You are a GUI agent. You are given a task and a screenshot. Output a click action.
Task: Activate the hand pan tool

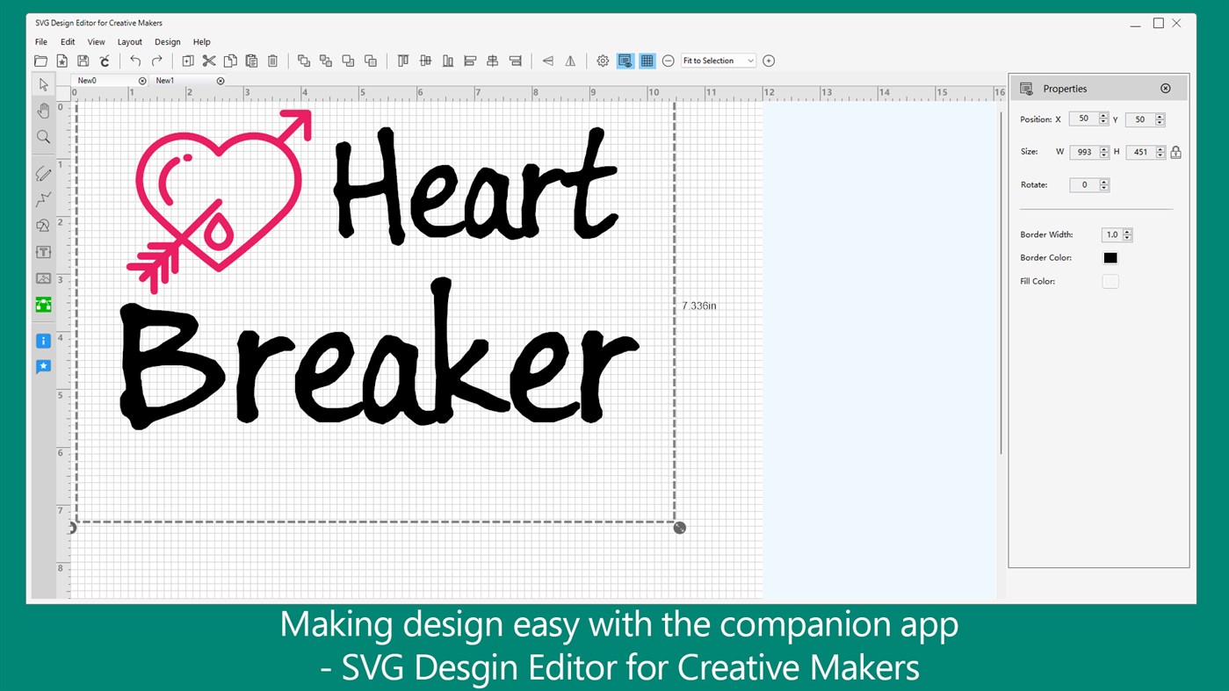pyautogui.click(x=43, y=111)
